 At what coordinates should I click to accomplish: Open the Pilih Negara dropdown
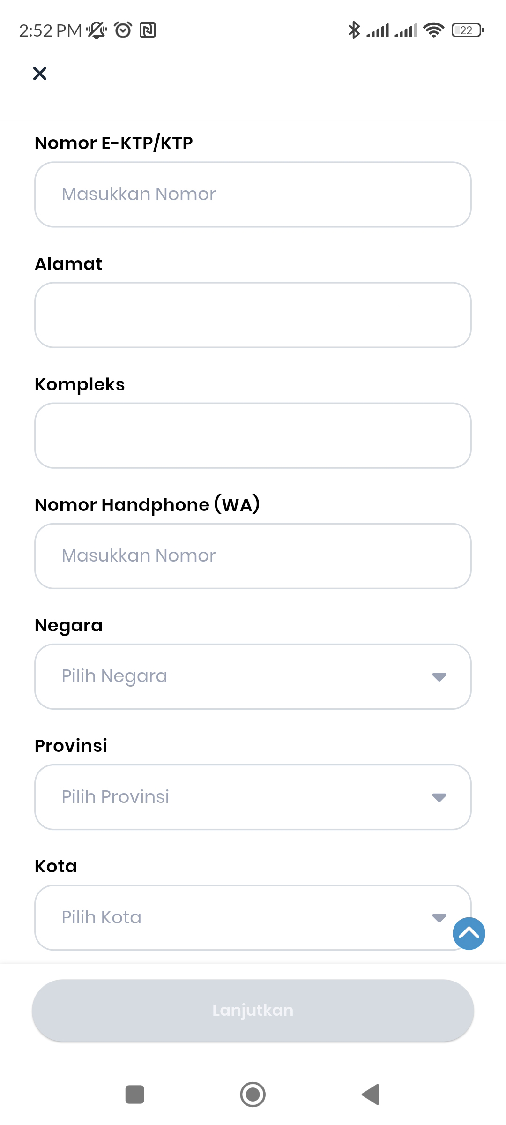[x=253, y=676]
